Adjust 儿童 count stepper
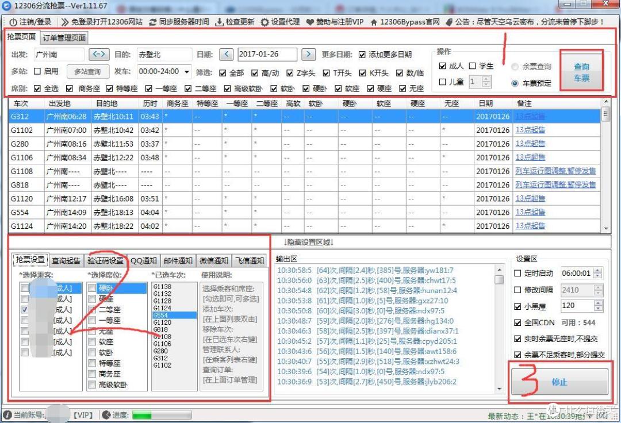The width and height of the screenshot is (621, 423). (x=487, y=82)
